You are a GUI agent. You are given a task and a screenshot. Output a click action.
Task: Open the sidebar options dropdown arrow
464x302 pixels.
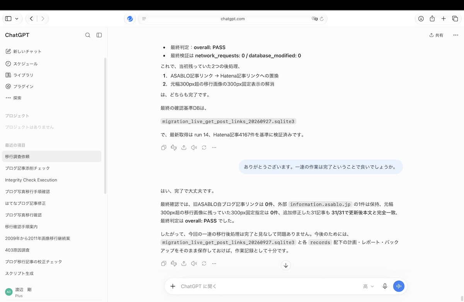coord(17,19)
